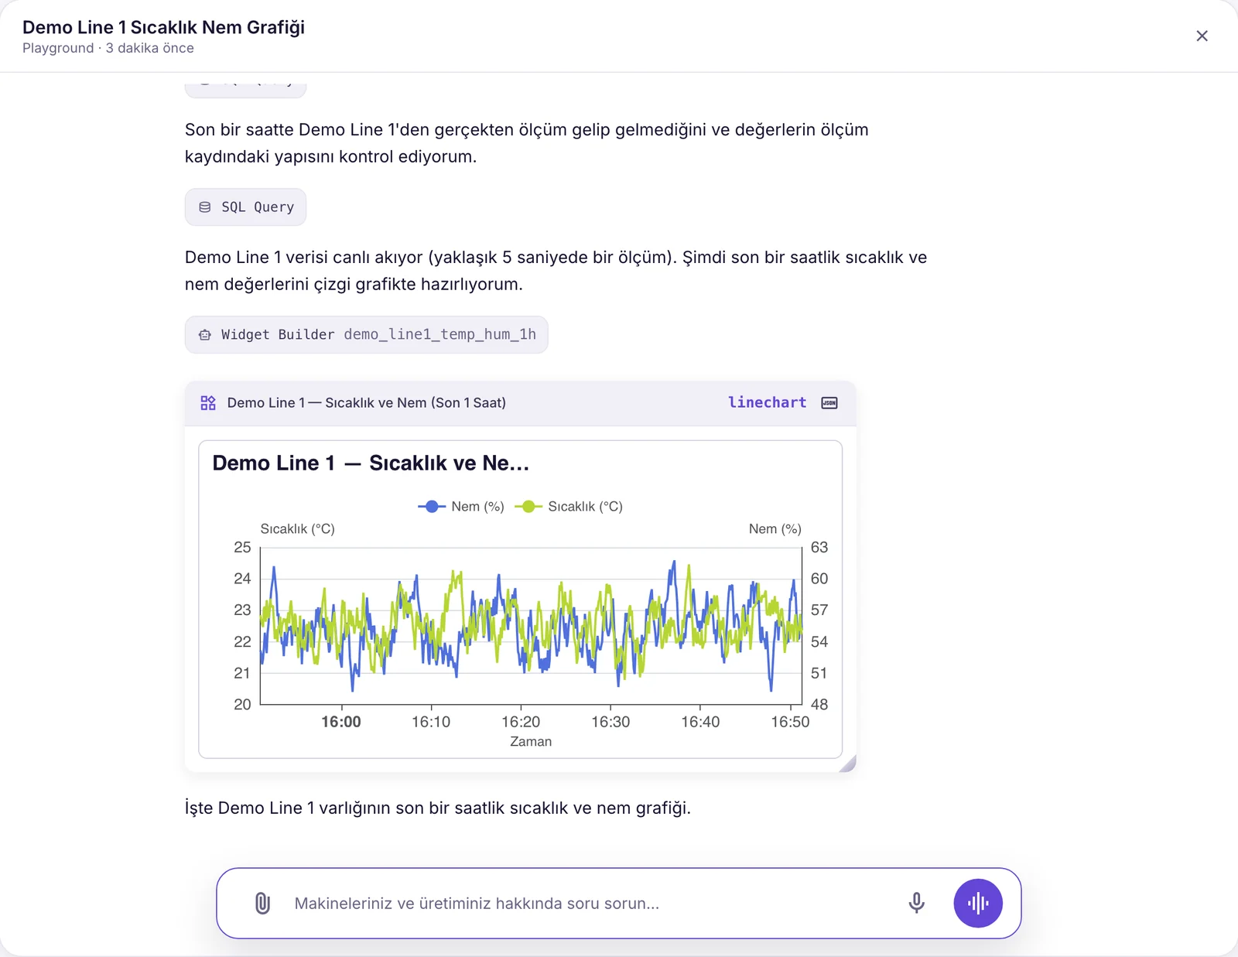Screen dimensions: 1238x957
Task: Open the SQL Query step chip
Action: (x=245, y=207)
